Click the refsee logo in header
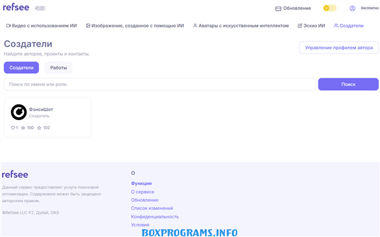This screenshot has width=380, height=237. 17,8
